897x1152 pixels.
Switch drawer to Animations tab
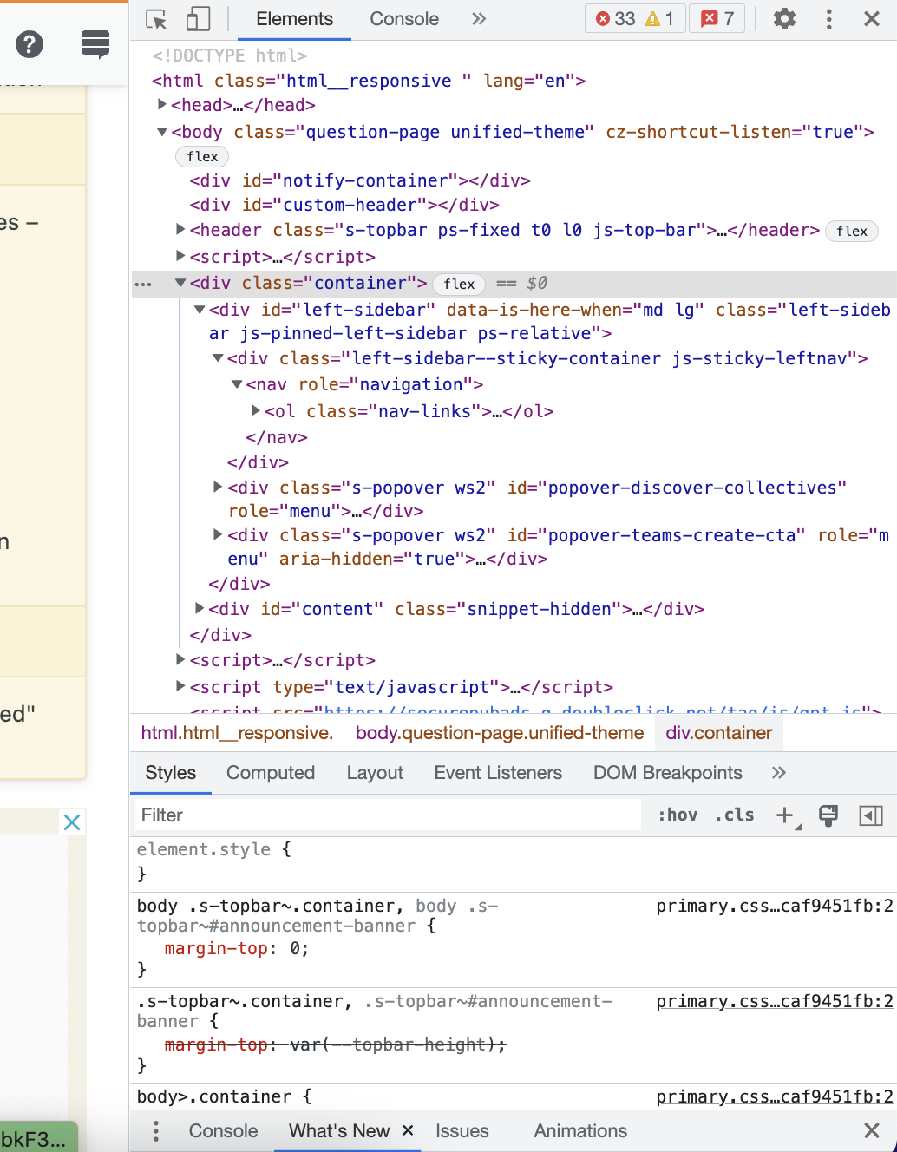click(x=580, y=1130)
